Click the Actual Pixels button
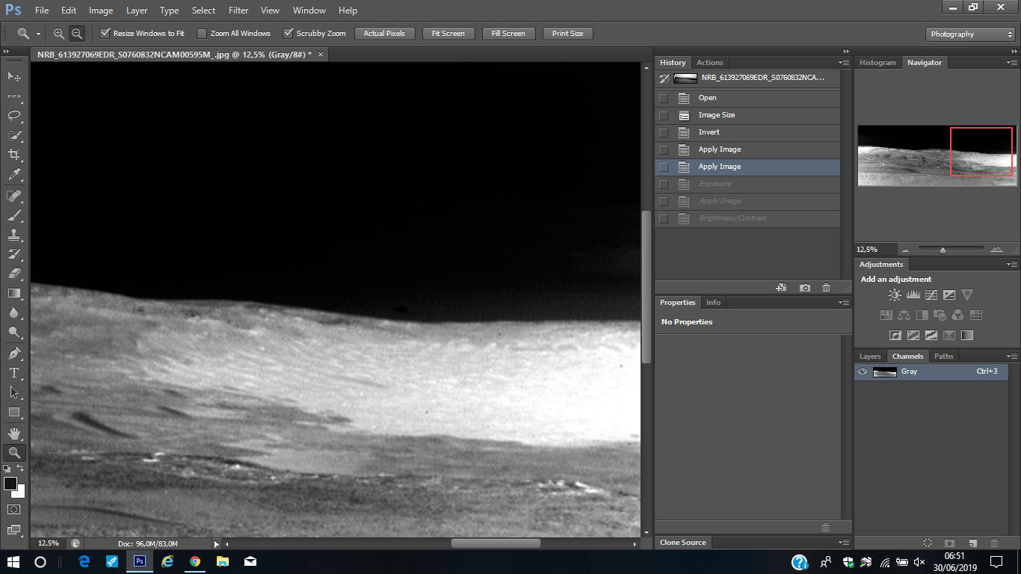This screenshot has height=574, width=1021. 384,34
